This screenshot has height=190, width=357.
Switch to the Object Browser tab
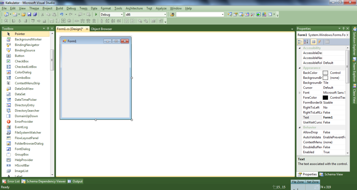[x=101, y=29]
